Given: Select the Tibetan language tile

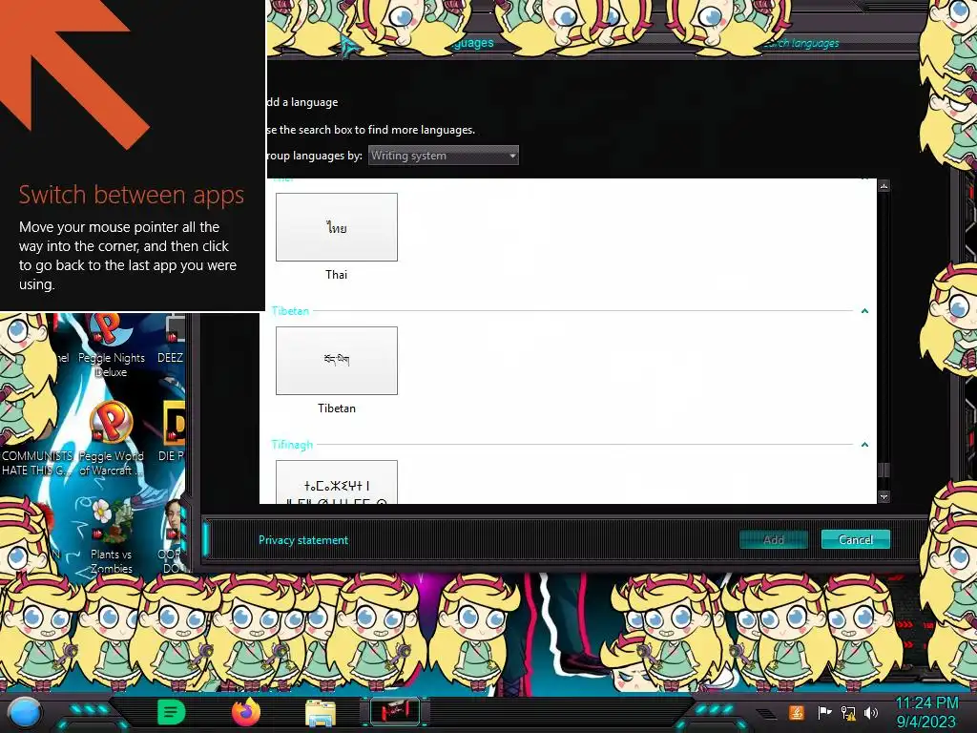Looking at the screenshot, I should [x=337, y=360].
